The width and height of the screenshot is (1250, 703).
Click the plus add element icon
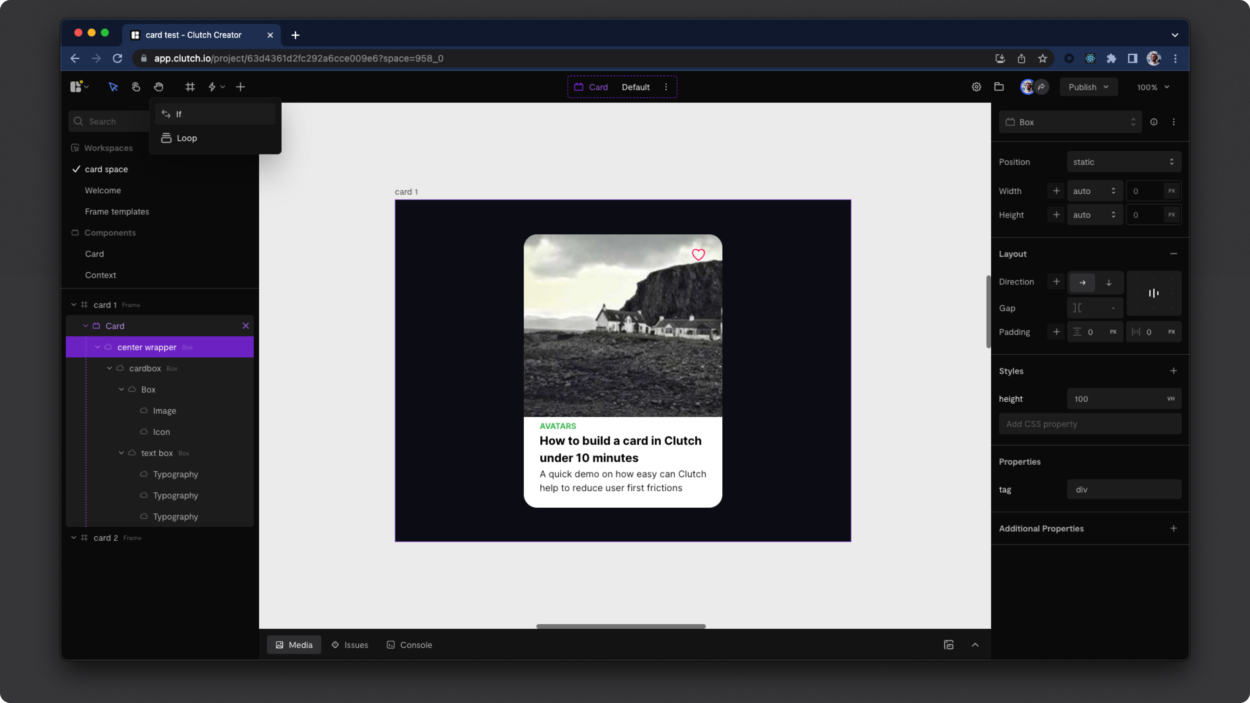(240, 87)
